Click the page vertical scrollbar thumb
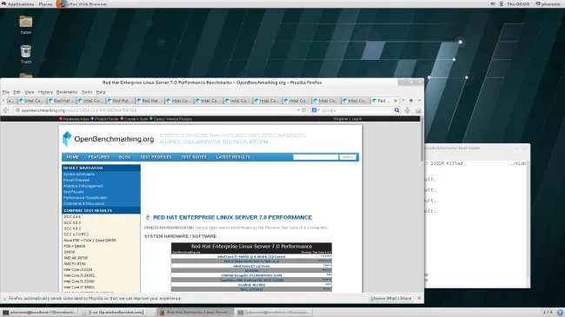This screenshot has height=317, width=565. click(422, 139)
